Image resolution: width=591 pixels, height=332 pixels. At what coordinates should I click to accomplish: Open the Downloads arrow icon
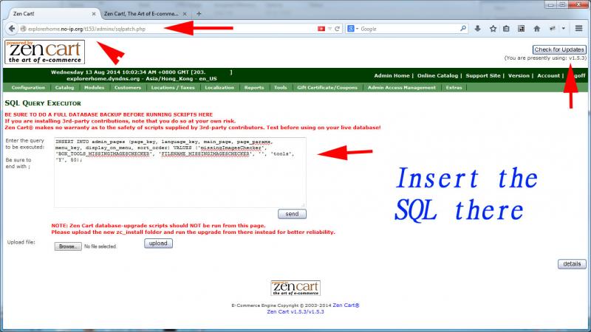[477, 29]
